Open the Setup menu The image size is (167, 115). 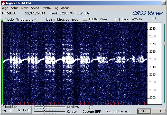coord(15,8)
